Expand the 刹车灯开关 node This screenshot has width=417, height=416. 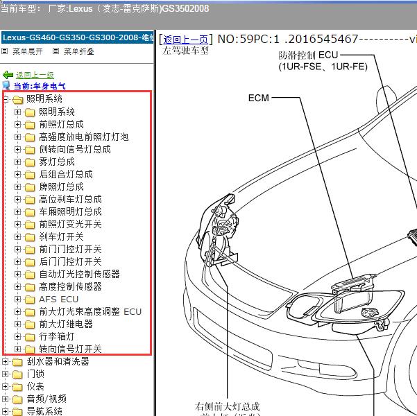point(17,237)
